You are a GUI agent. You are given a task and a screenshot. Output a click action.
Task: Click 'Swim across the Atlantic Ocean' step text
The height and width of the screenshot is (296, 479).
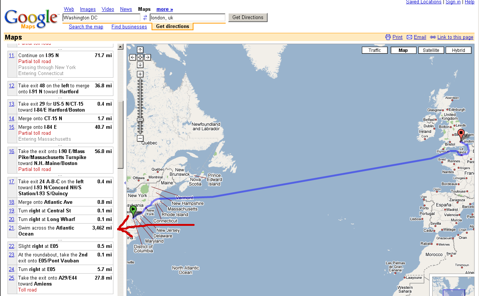click(x=46, y=231)
